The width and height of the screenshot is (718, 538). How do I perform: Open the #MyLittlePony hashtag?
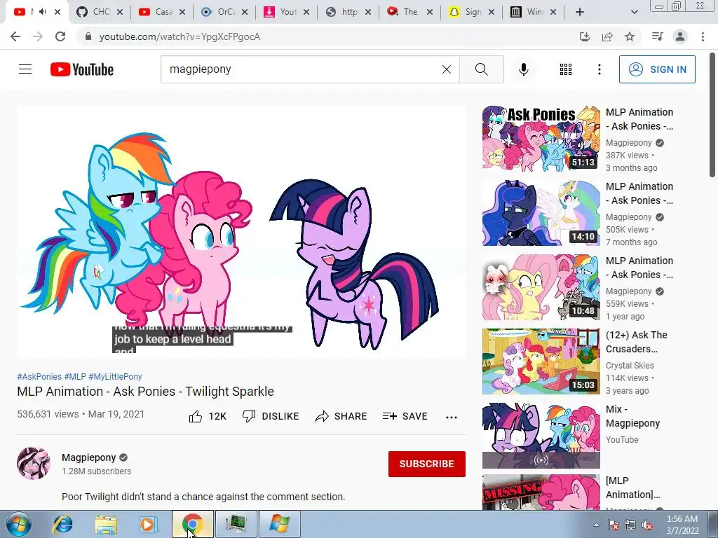[116, 376]
